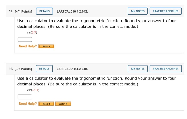Select the LARPCALC10 4.2.043 question code
Viewport: 187px width, 119px height.
point(72,11)
